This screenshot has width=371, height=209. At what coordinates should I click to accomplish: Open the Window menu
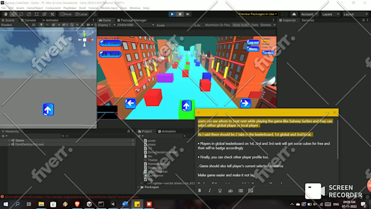(x=135, y=8)
